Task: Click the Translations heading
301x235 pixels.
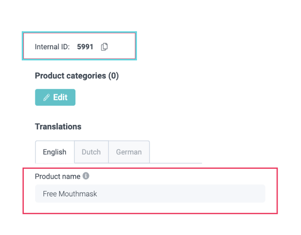Action: pos(58,127)
